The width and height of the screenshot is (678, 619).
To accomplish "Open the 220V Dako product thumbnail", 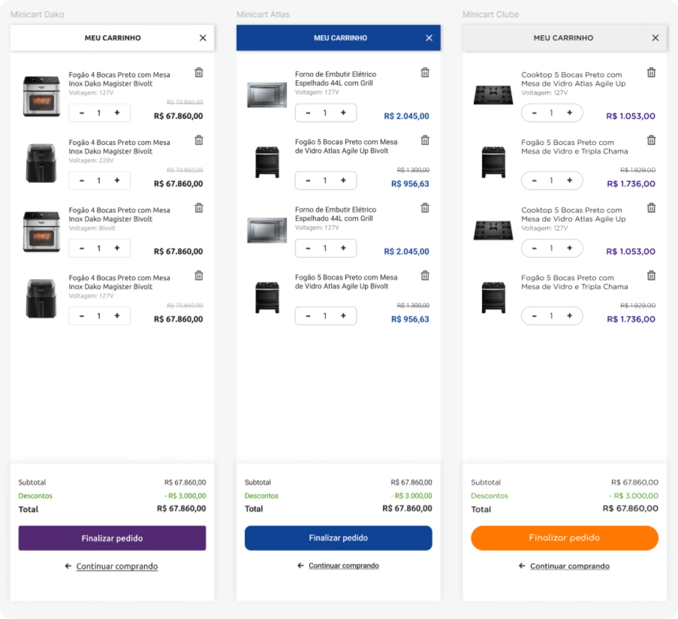I will tap(41, 163).
